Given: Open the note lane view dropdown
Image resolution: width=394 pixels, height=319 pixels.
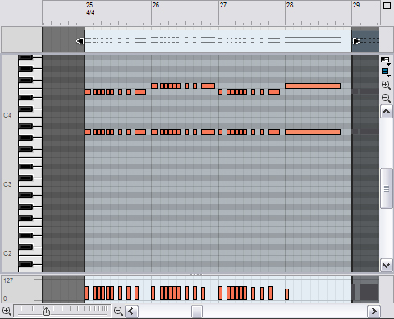Looking at the screenshot, I should [386, 61].
